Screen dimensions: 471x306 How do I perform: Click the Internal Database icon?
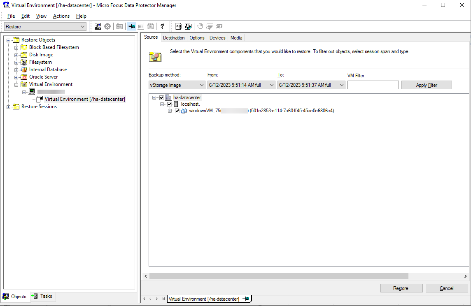pyautogui.click(x=24, y=70)
